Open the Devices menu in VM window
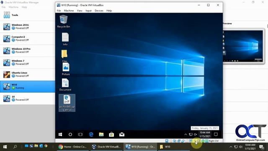Screen dimensions: 268x151 (99, 10)
